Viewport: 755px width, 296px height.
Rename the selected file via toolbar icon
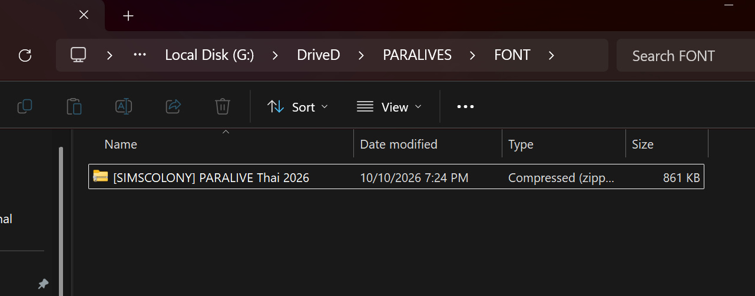(x=124, y=106)
